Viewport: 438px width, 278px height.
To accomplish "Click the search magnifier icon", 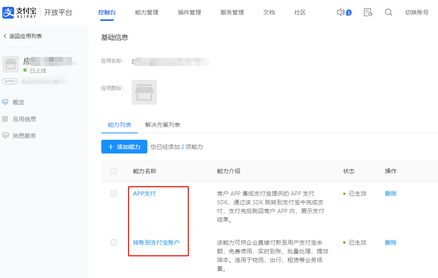I will (388, 12).
